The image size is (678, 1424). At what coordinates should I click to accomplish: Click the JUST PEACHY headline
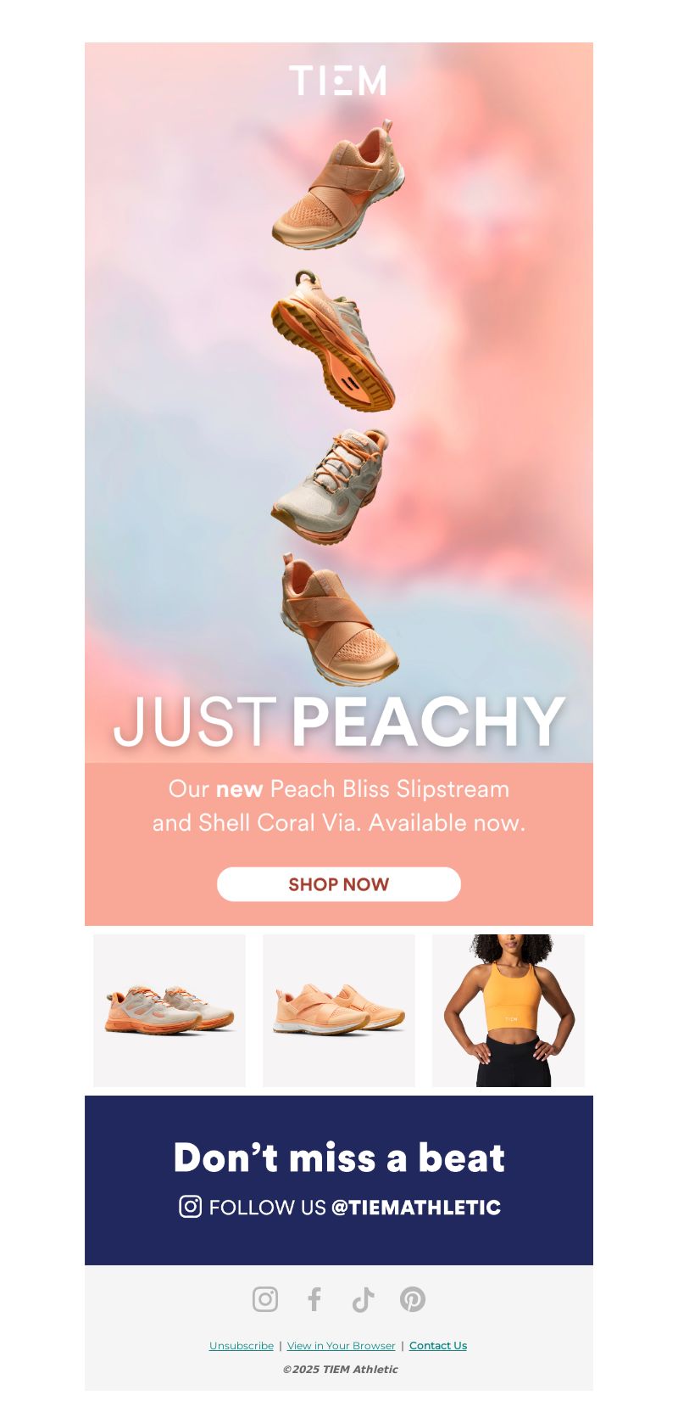tap(339, 723)
